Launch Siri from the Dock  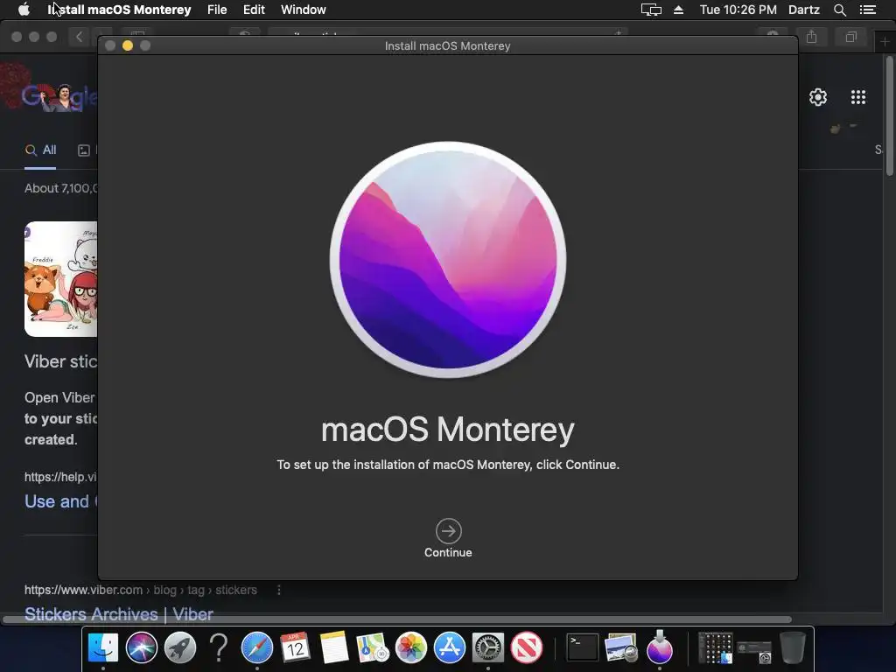pos(141,647)
